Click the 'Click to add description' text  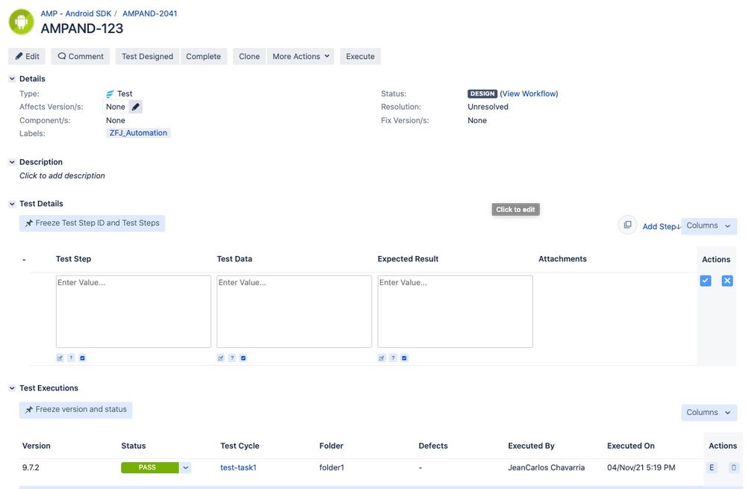[62, 175]
